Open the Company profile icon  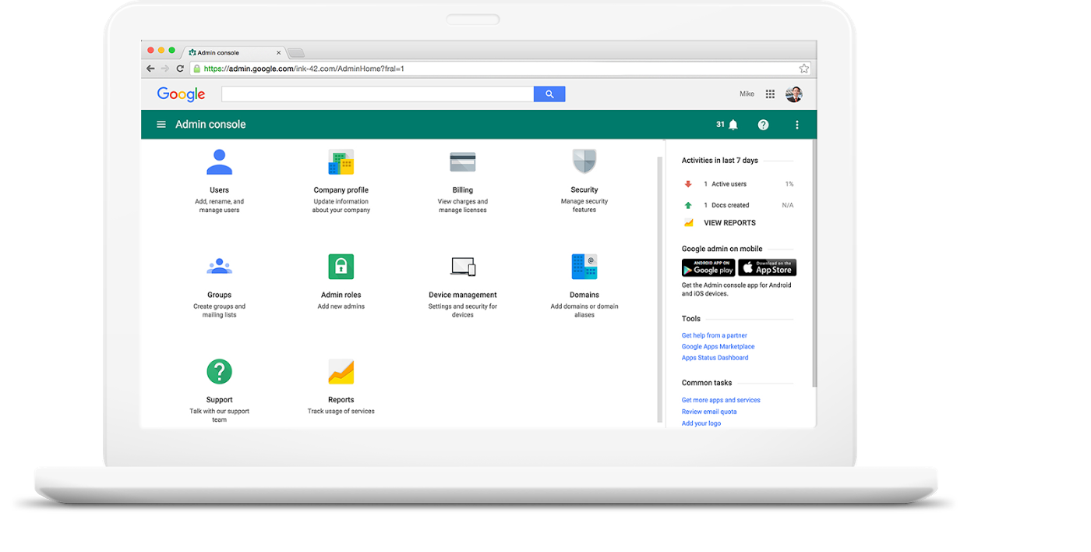click(341, 162)
